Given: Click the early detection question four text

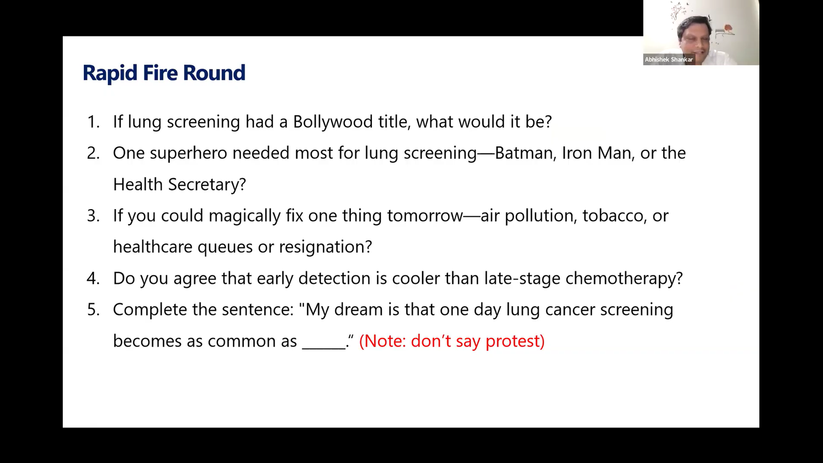Looking at the screenshot, I should (398, 279).
